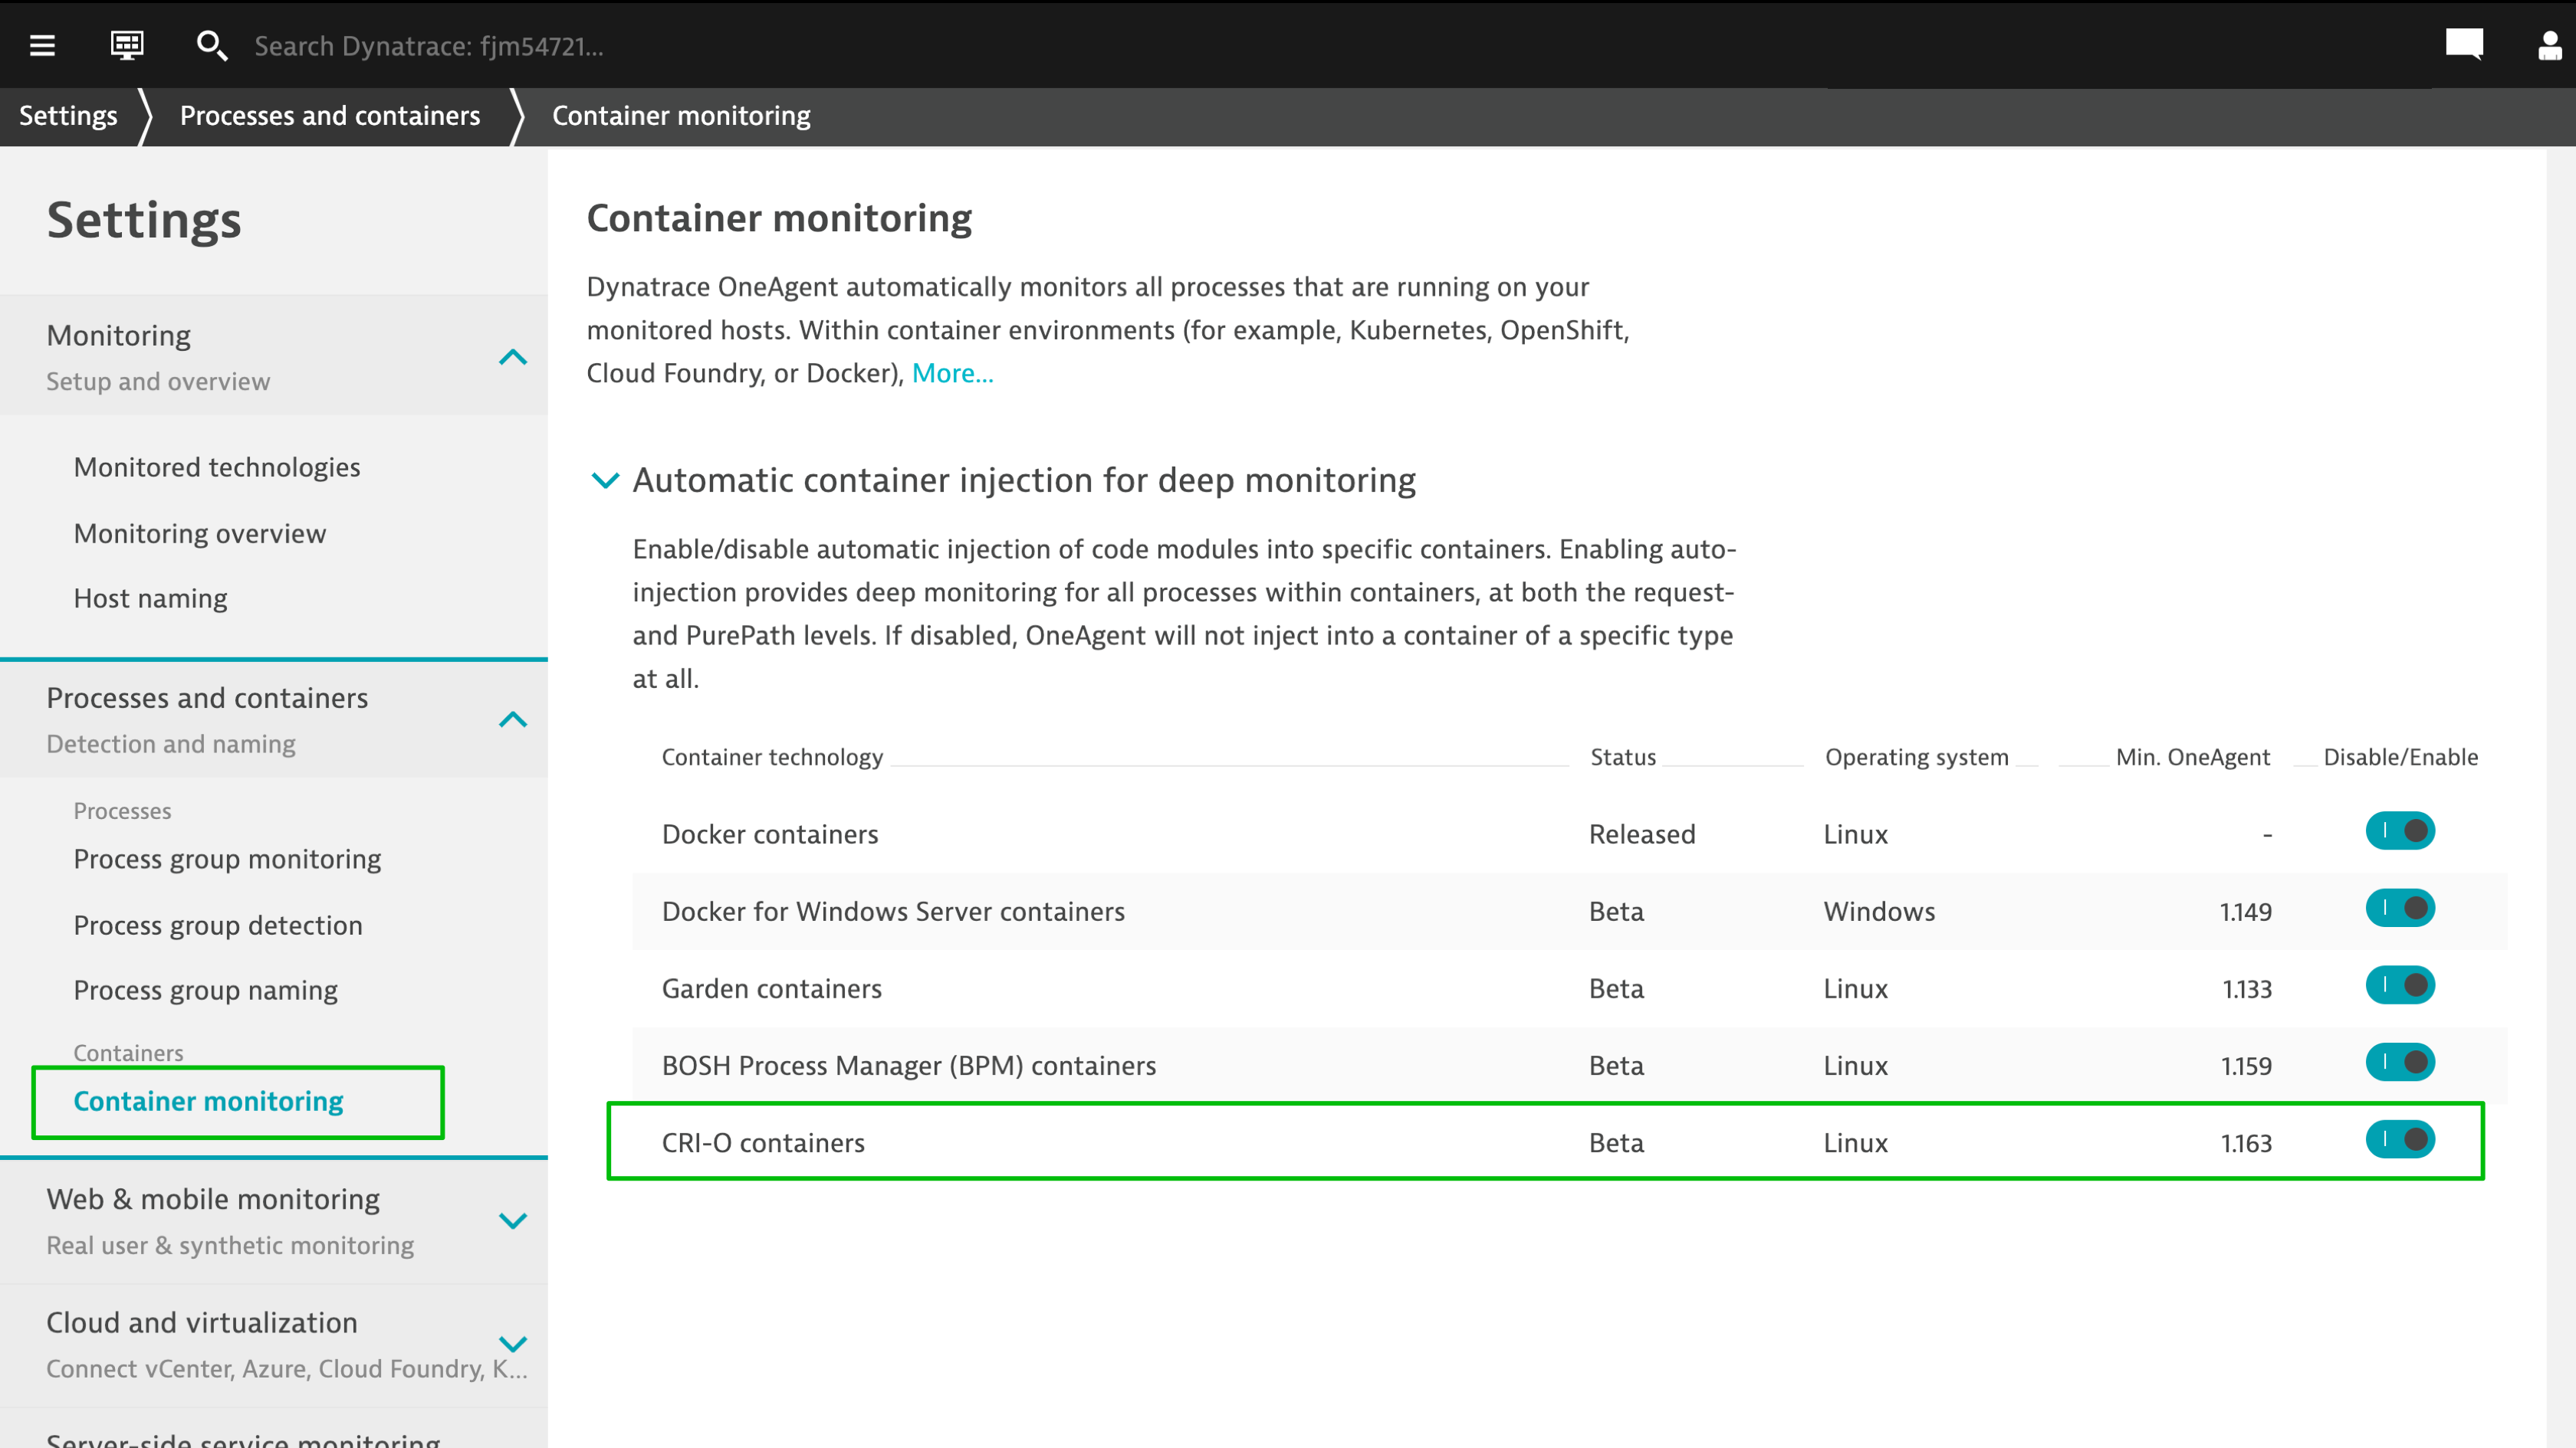Viewport: 2576px width, 1448px height.
Task: Open Process group detection
Action: click(218, 925)
